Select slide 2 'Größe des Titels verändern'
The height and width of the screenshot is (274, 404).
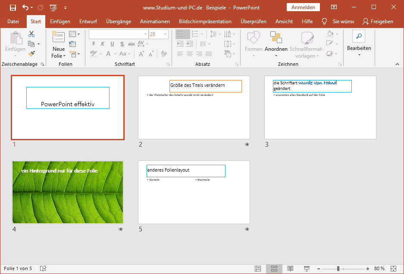pyautogui.click(x=194, y=108)
